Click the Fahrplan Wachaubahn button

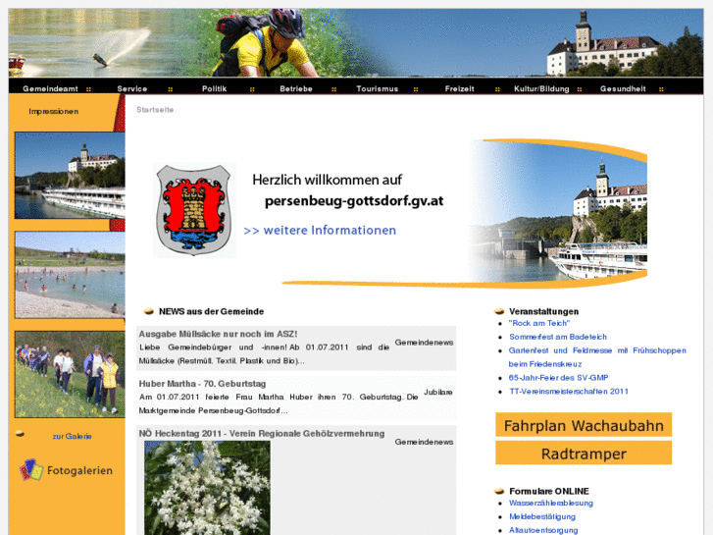(x=584, y=425)
